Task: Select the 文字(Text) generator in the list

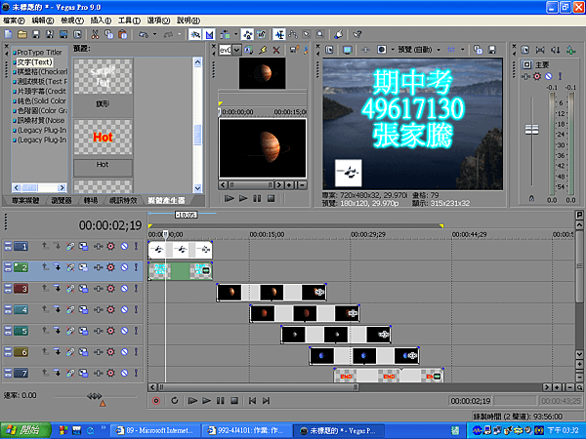Action: (x=34, y=62)
